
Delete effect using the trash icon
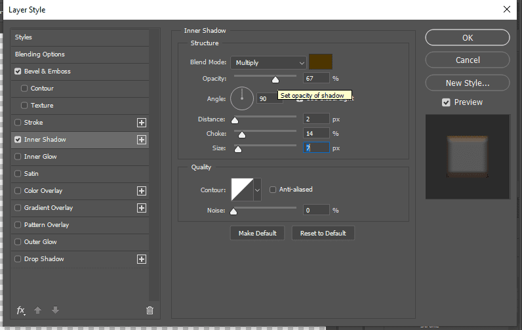tap(150, 310)
